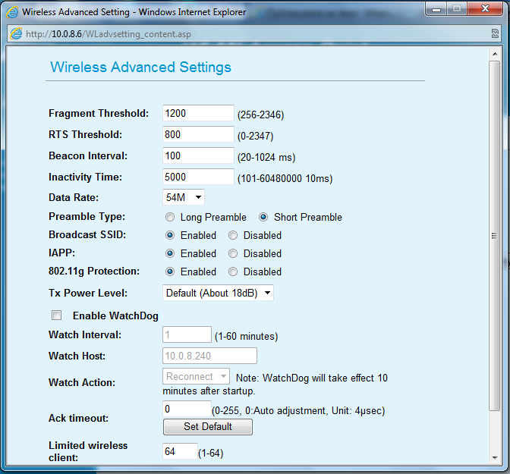Click the Inactivity Time text box

coord(198,177)
